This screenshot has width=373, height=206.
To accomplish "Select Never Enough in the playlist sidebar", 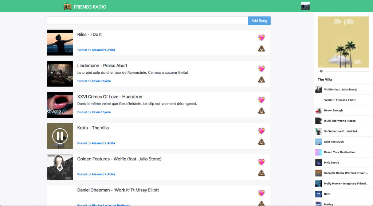I will (333, 110).
